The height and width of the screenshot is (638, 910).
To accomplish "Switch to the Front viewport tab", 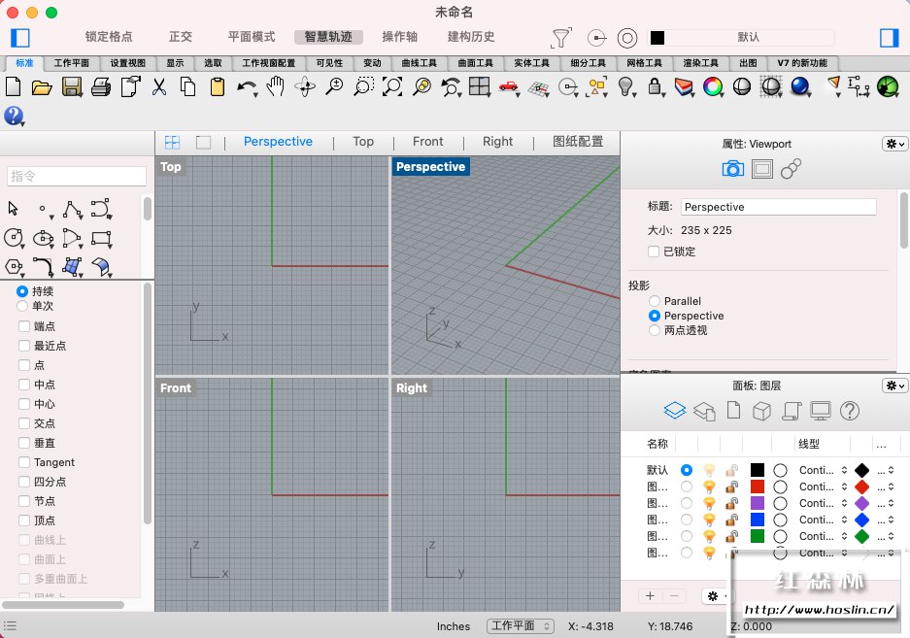I will (427, 142).
